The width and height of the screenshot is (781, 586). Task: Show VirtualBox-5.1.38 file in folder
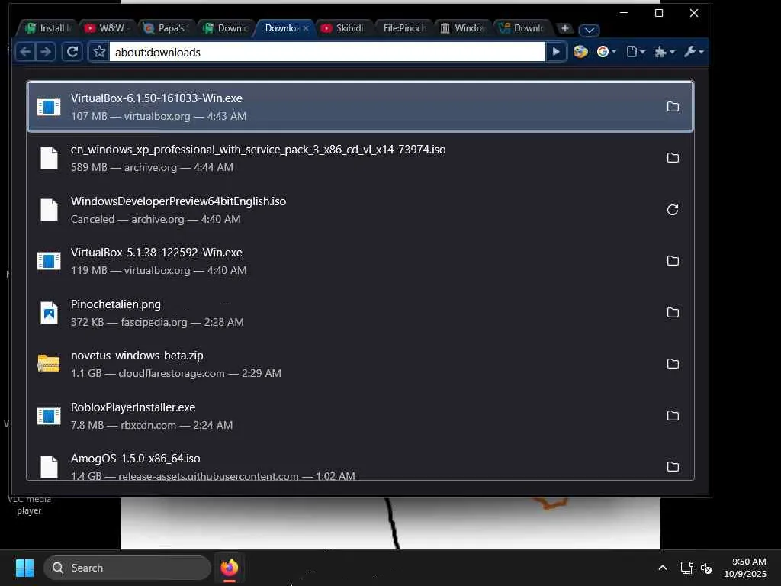[x=673, y=261]
